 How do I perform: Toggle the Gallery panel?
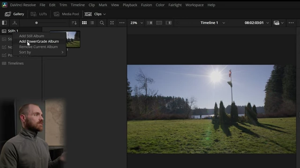coord(15,14)
